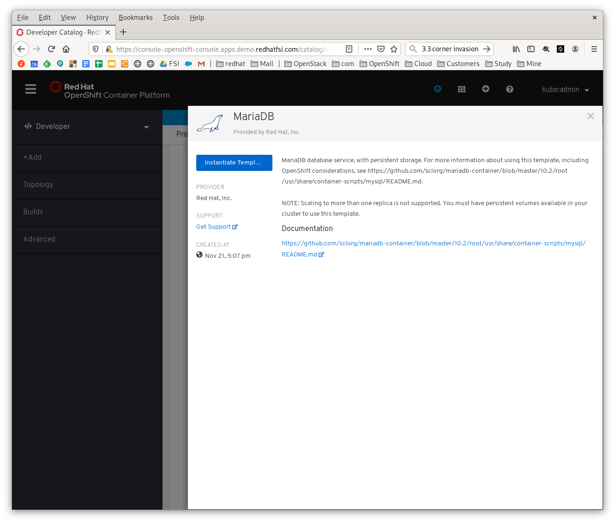
Task: Expand the kube:admin user dropdown
Action: coord(565,90)
